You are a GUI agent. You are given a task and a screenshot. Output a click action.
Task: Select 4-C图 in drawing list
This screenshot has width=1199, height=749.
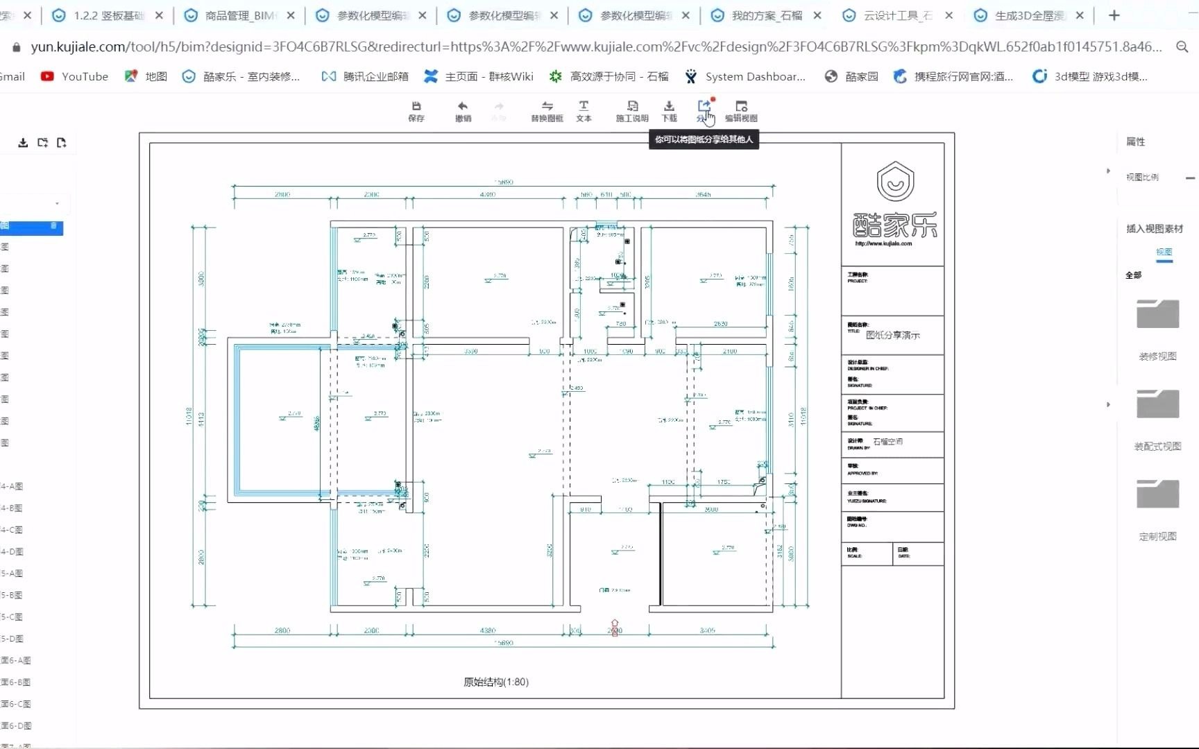[12, 530]
